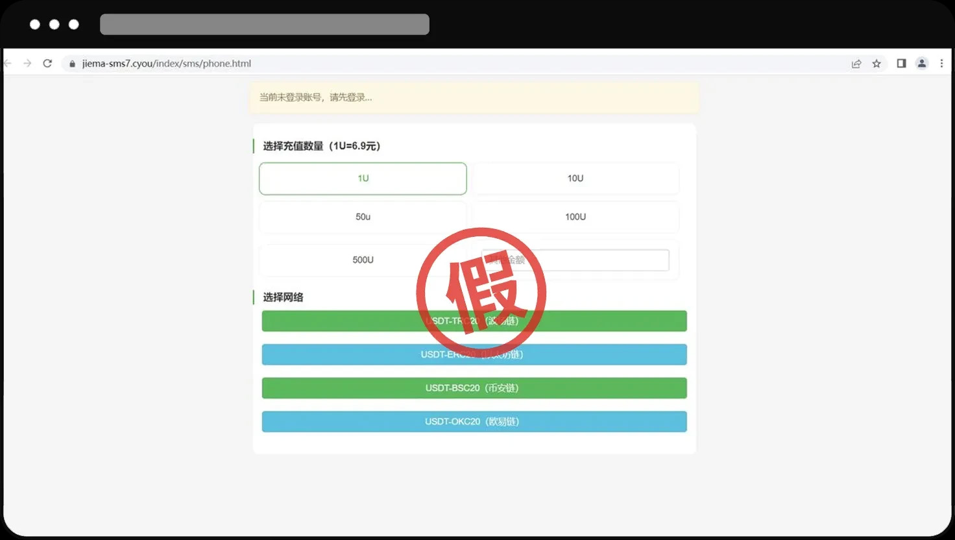Screen dimensions: 955x540
Task: Choose the USDT-OKC20 (欧易链) network
Action: pos(474,421)
